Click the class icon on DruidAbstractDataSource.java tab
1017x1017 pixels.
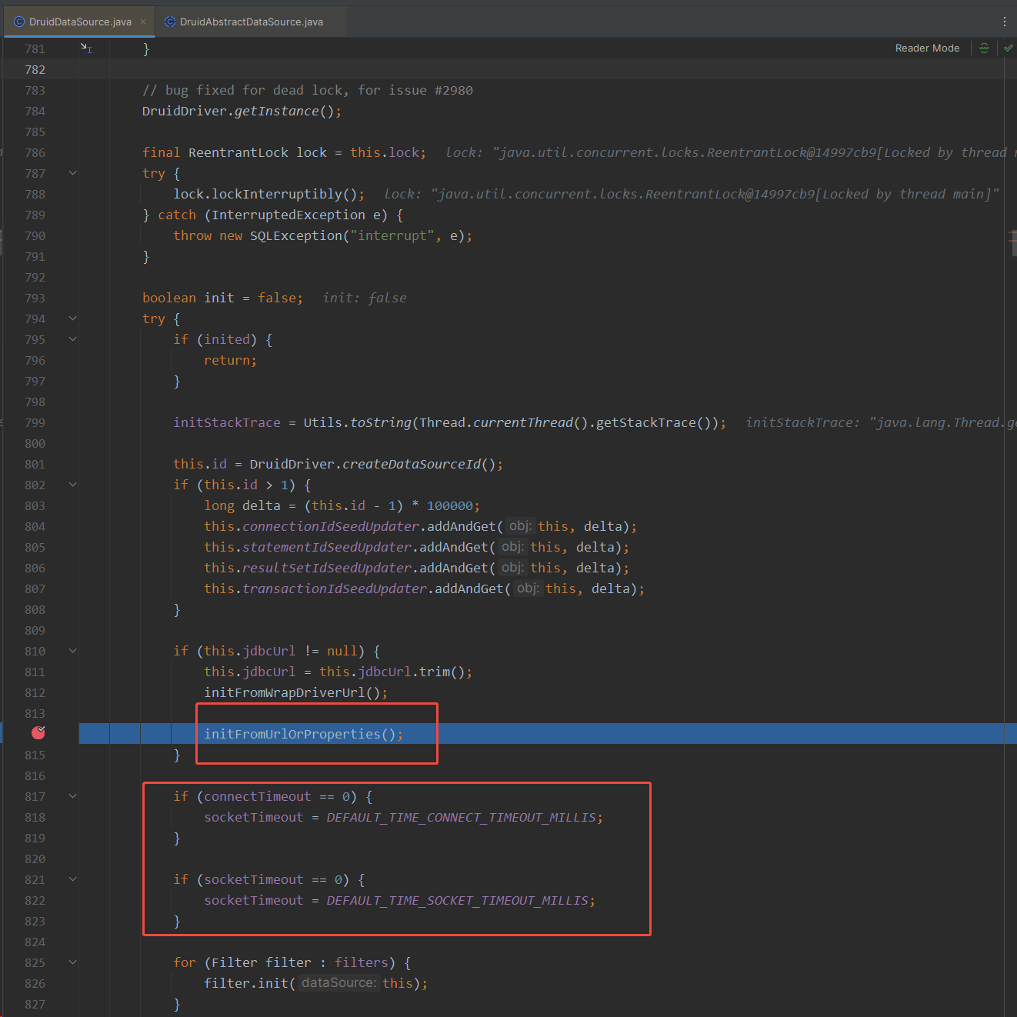169,22
